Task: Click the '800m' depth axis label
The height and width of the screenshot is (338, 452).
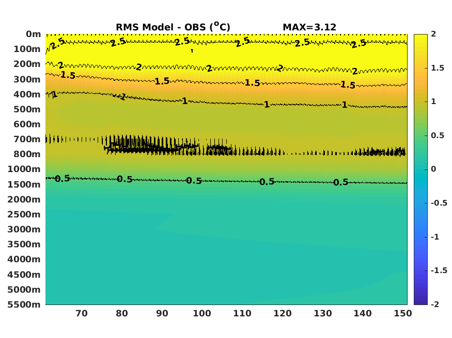Action: [27, 155]
